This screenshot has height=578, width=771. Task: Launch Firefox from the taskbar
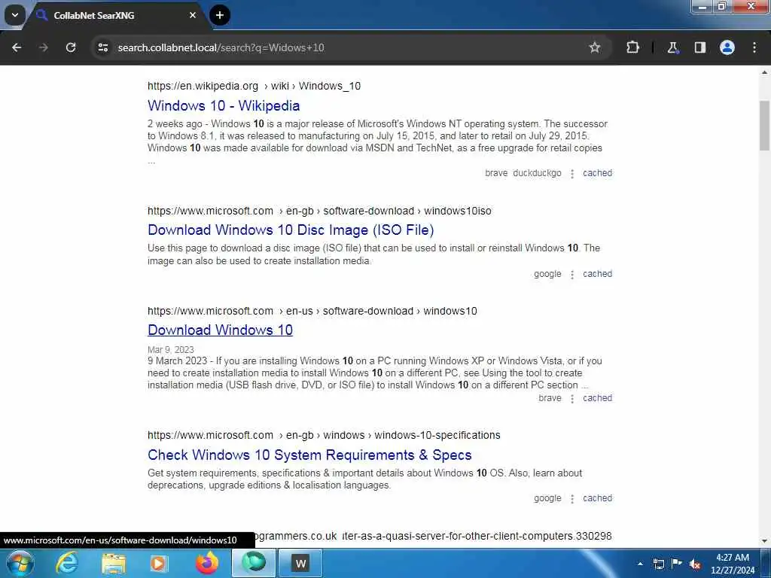207,563
